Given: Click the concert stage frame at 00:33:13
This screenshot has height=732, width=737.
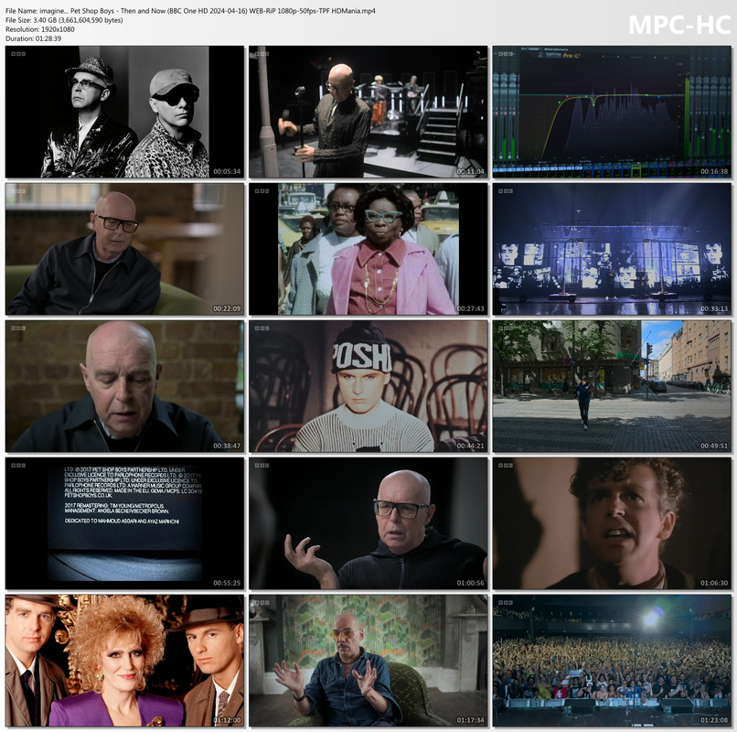Looking at the screenshot, I should pyautogui.click(x=612, y=249).
